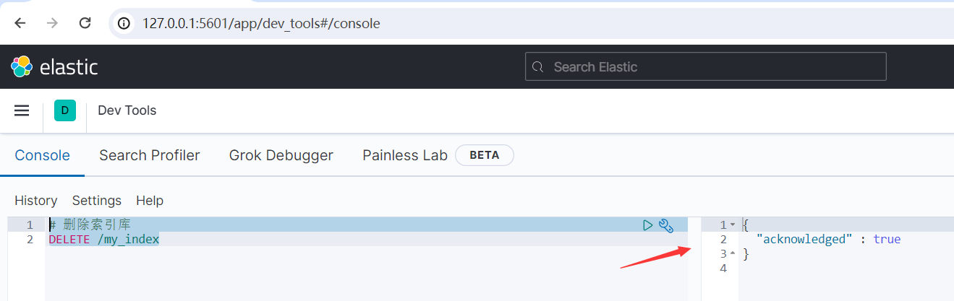
Task: Click the browser forward arrow
Action: pos(52,23)
